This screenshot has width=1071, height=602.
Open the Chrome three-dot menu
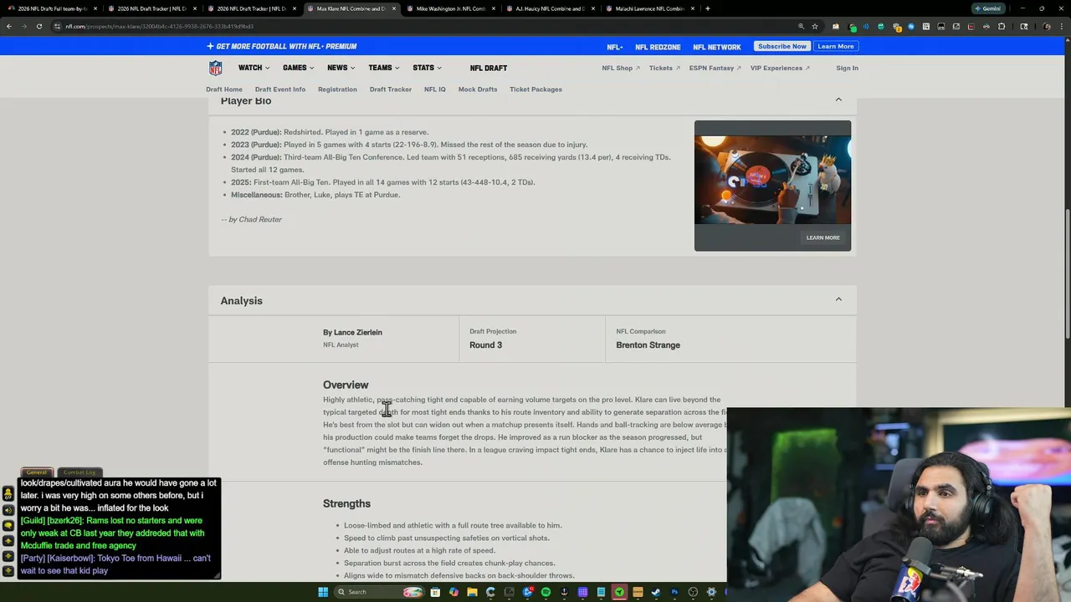point(1062,26)
